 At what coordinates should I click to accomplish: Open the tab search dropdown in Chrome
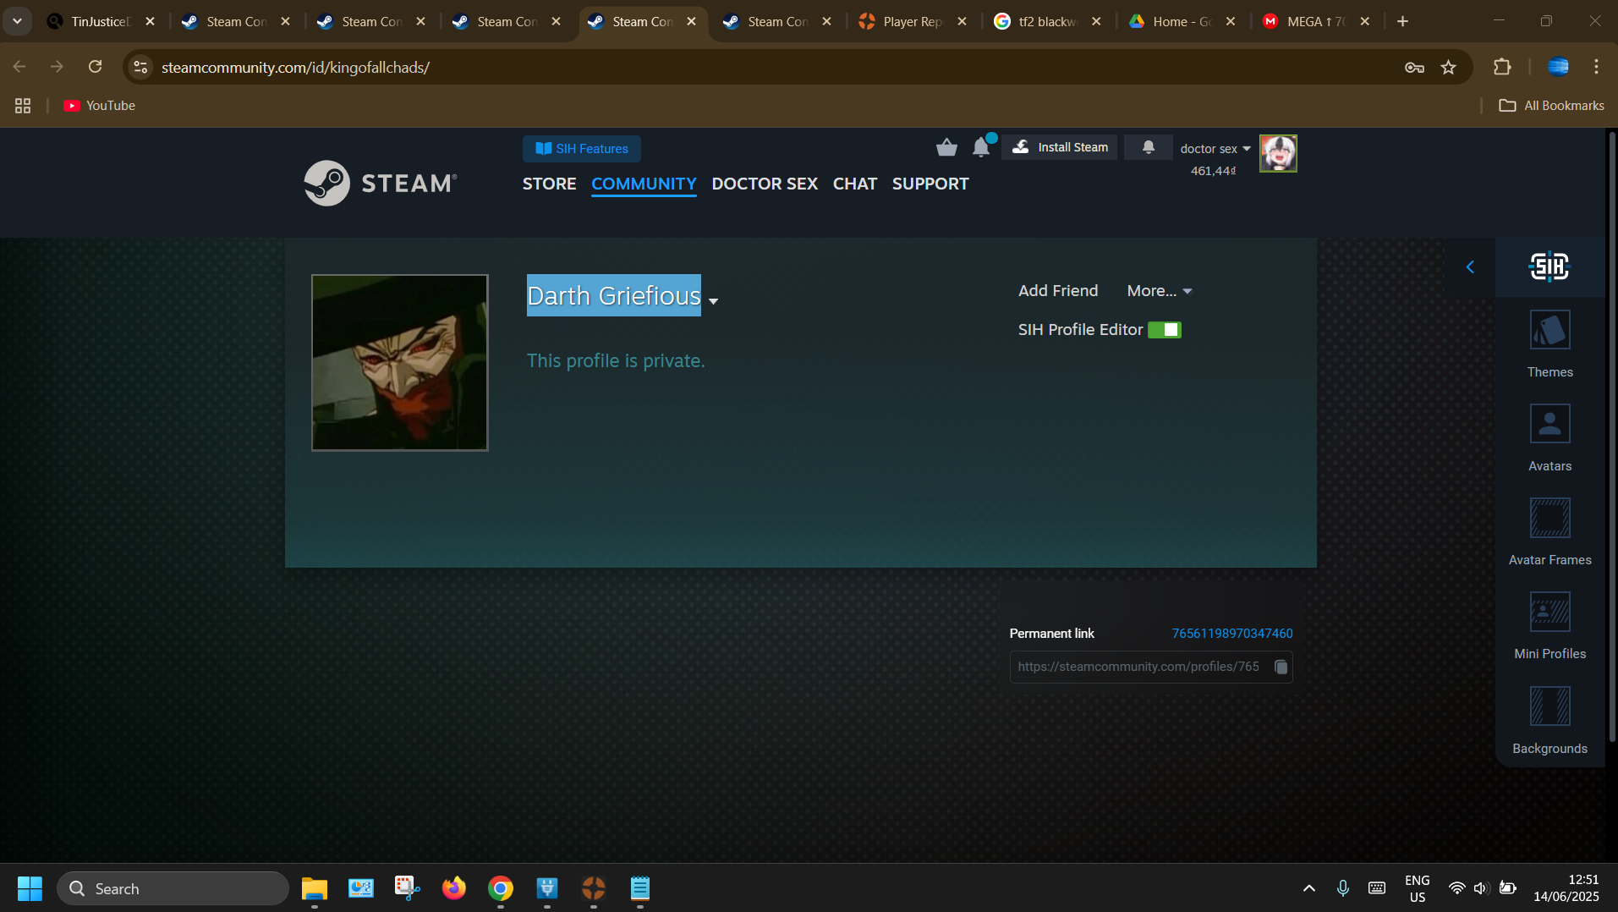[17, 21]
